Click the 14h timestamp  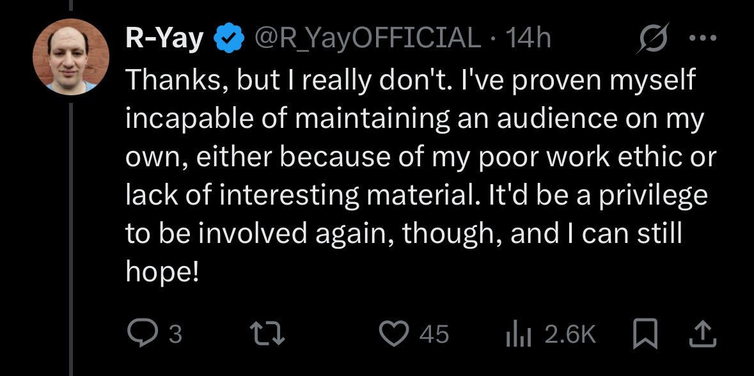[x=528, y=39]
